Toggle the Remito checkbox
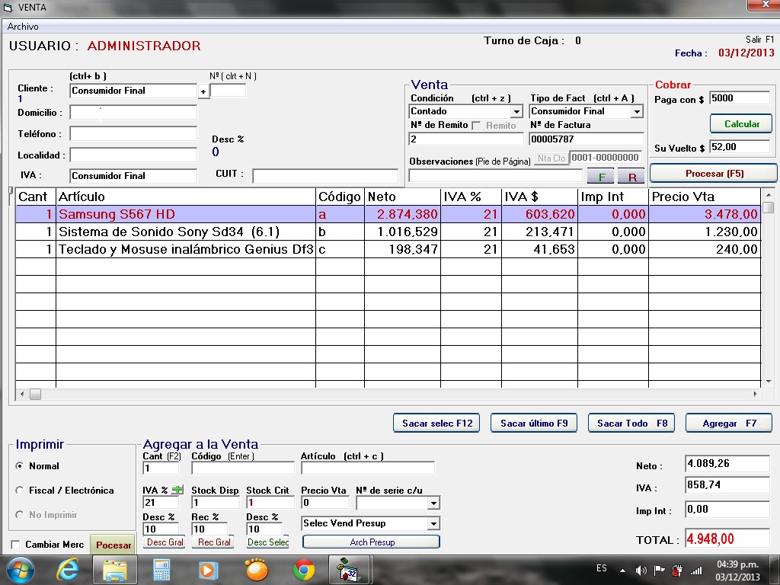Image resolution: width=780 pixels, height=585 pixels. 476,126
